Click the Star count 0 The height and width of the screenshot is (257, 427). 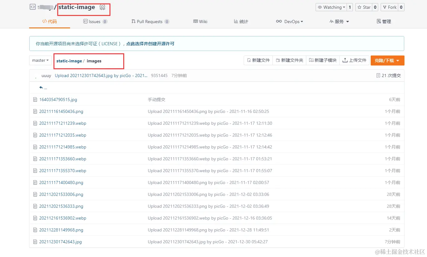click(375, 7)
